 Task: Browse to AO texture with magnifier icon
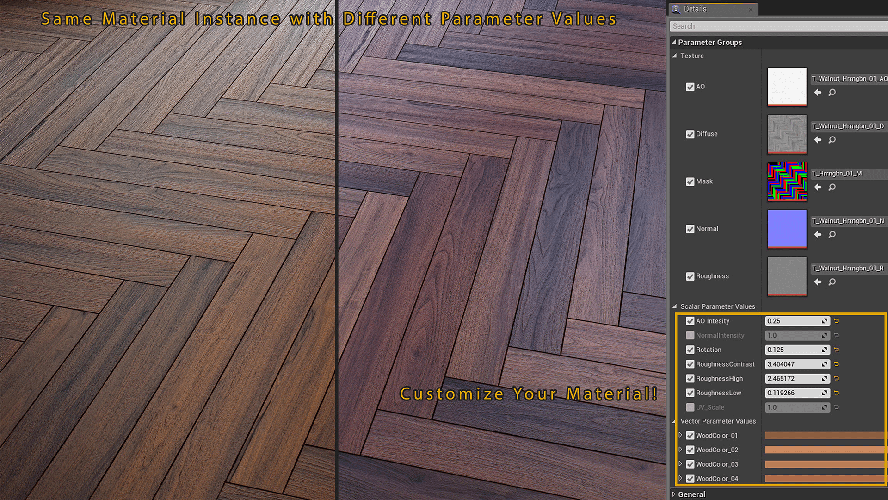tap(832, 93)
